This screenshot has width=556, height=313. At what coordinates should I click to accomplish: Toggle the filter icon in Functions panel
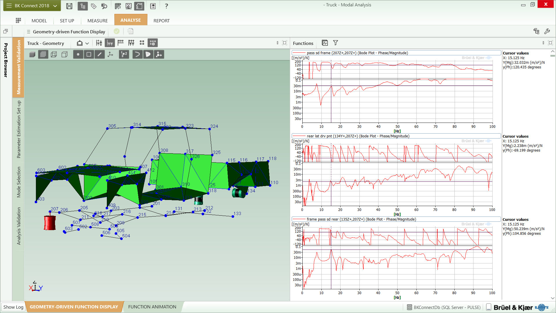pos(335,43)
